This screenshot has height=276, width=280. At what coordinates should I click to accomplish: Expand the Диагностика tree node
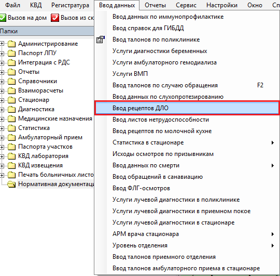click(x=2, y=110)
